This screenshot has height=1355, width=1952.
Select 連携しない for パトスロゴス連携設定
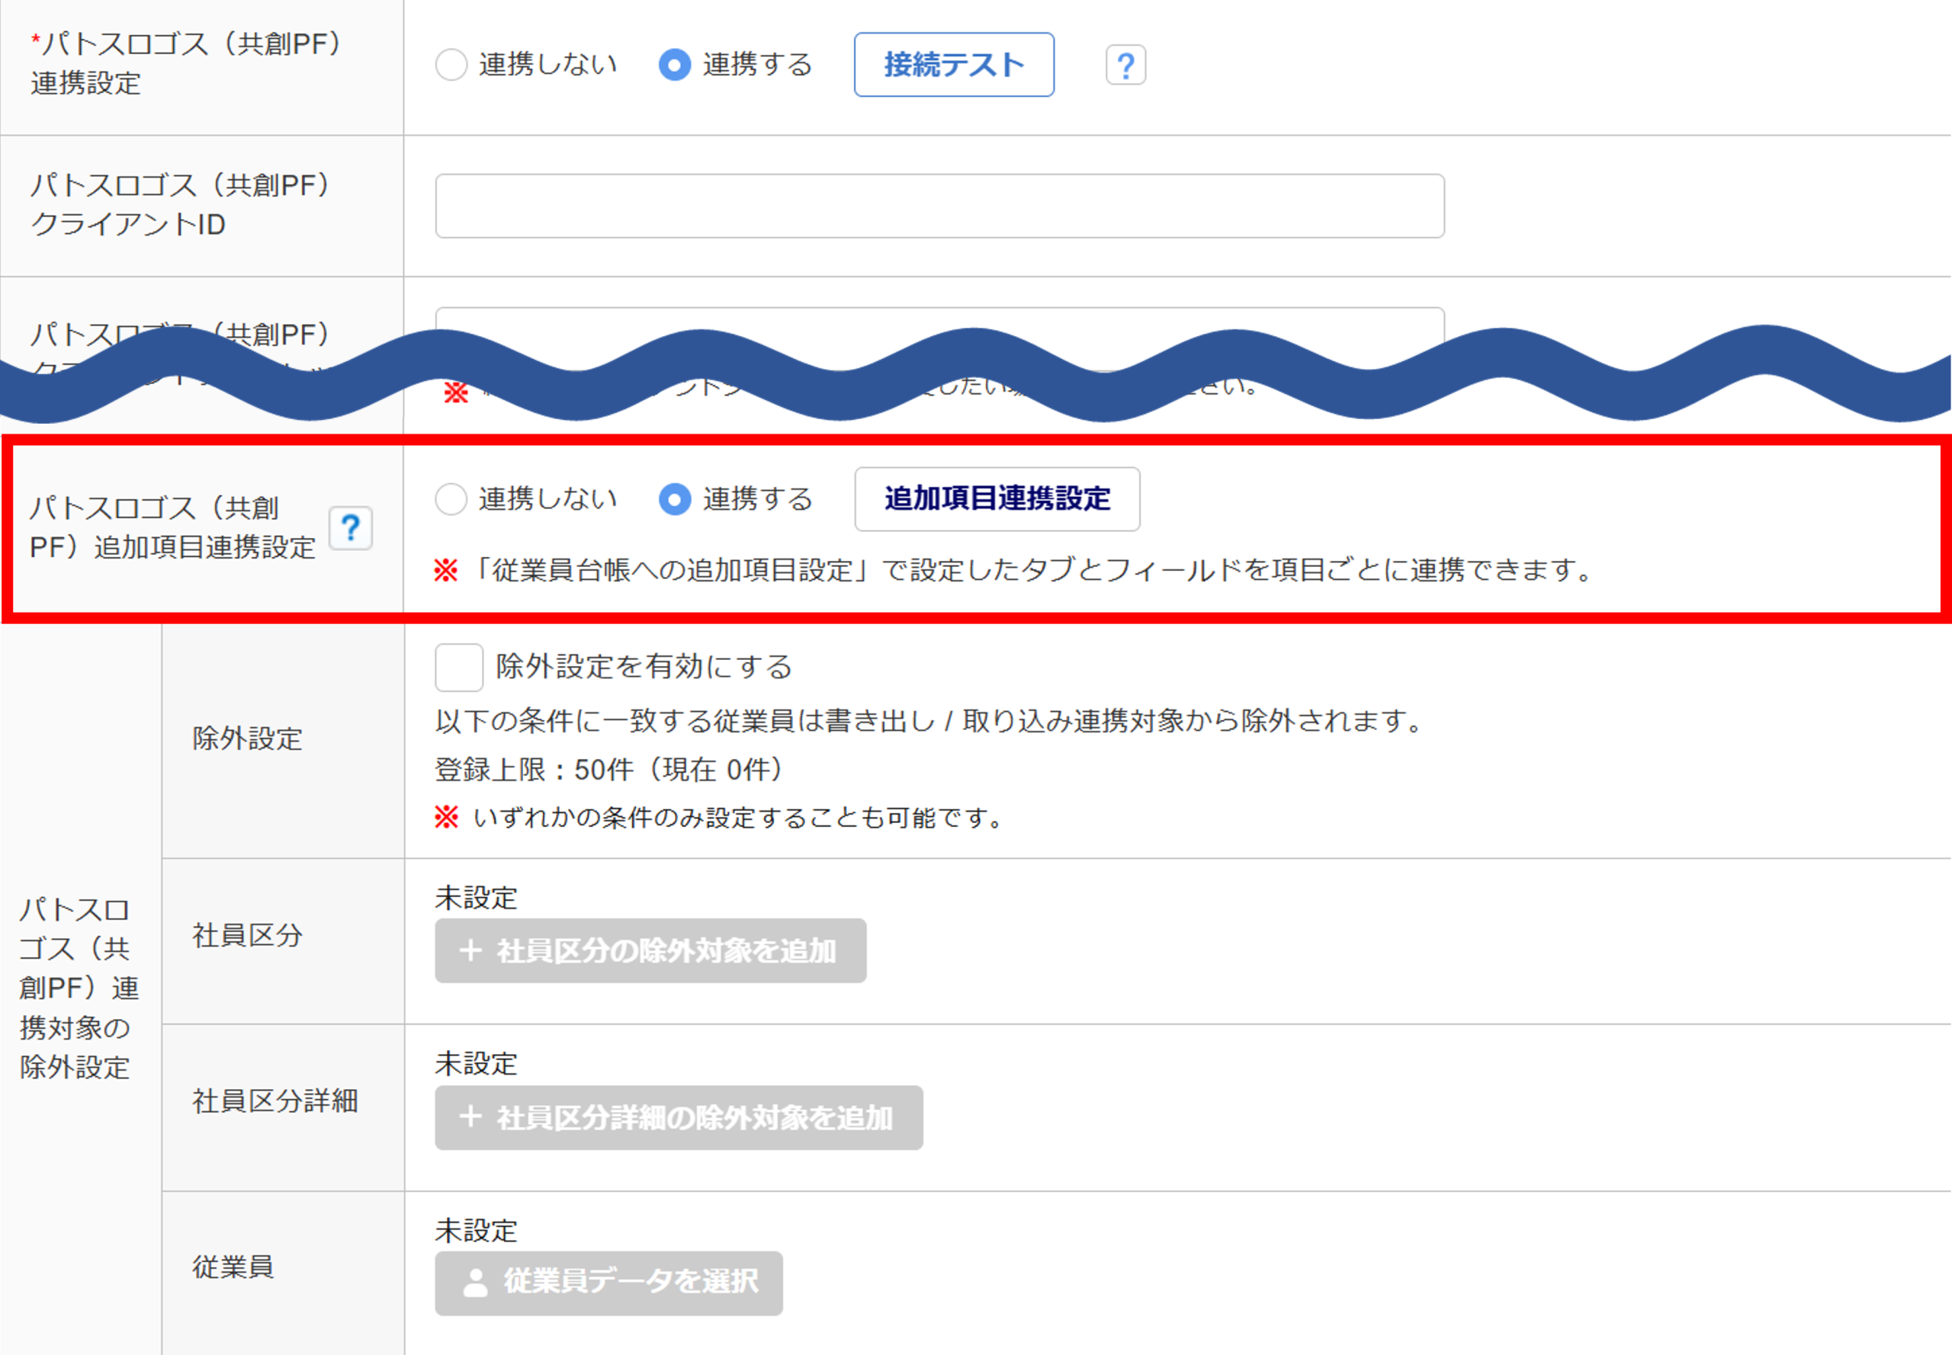pos(451,65)
